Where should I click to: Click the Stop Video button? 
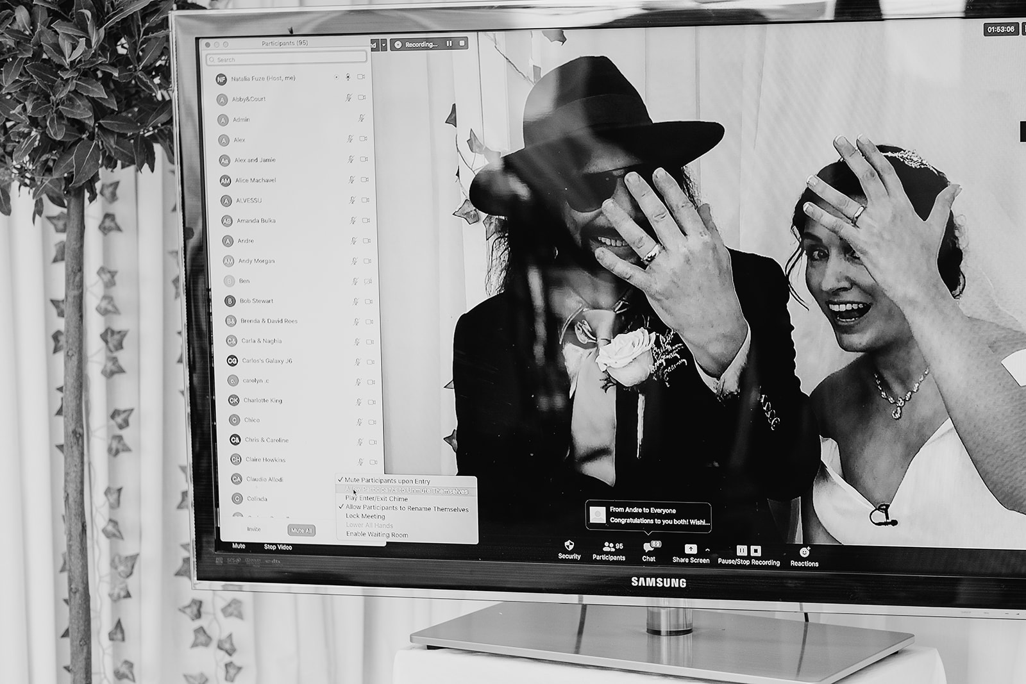tap(278, 547)
